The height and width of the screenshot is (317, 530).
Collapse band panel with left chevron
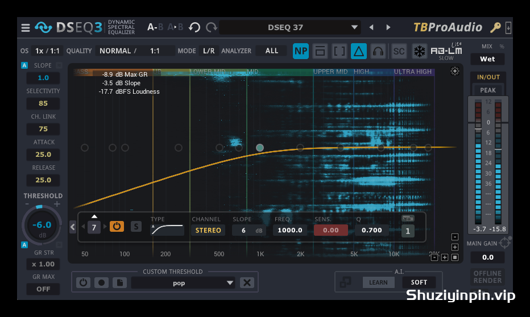point(73,227)
